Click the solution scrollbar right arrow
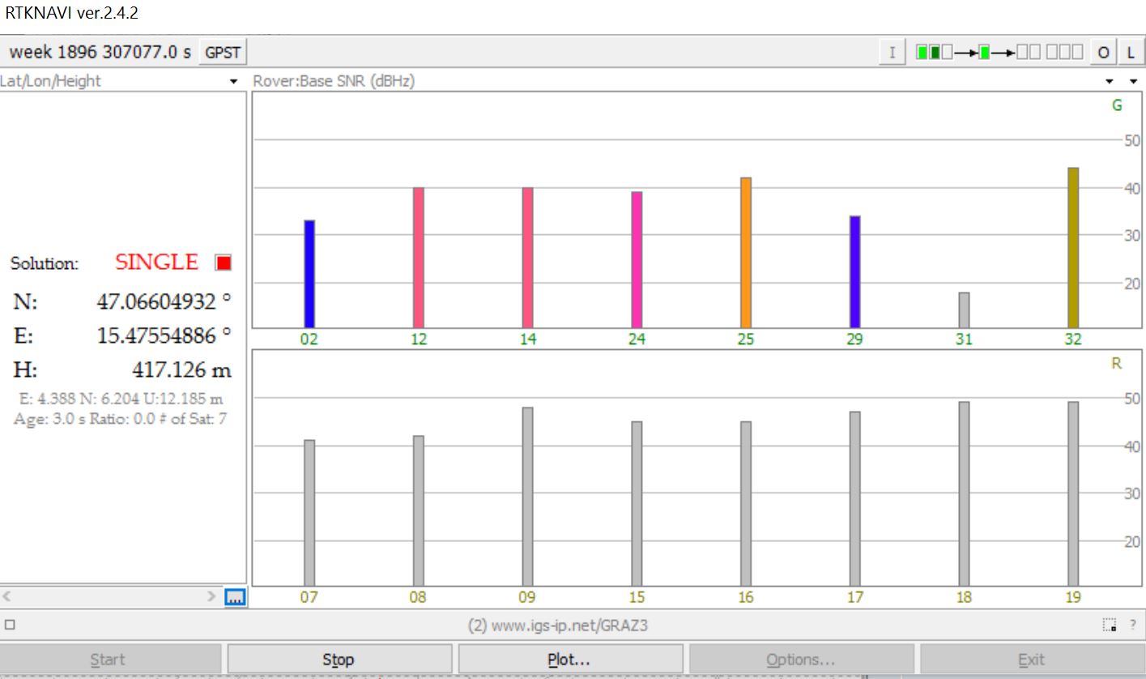 coord(212,597)
